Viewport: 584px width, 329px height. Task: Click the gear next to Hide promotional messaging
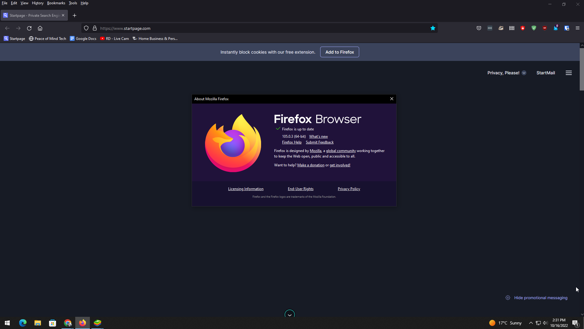pos(508,298)
